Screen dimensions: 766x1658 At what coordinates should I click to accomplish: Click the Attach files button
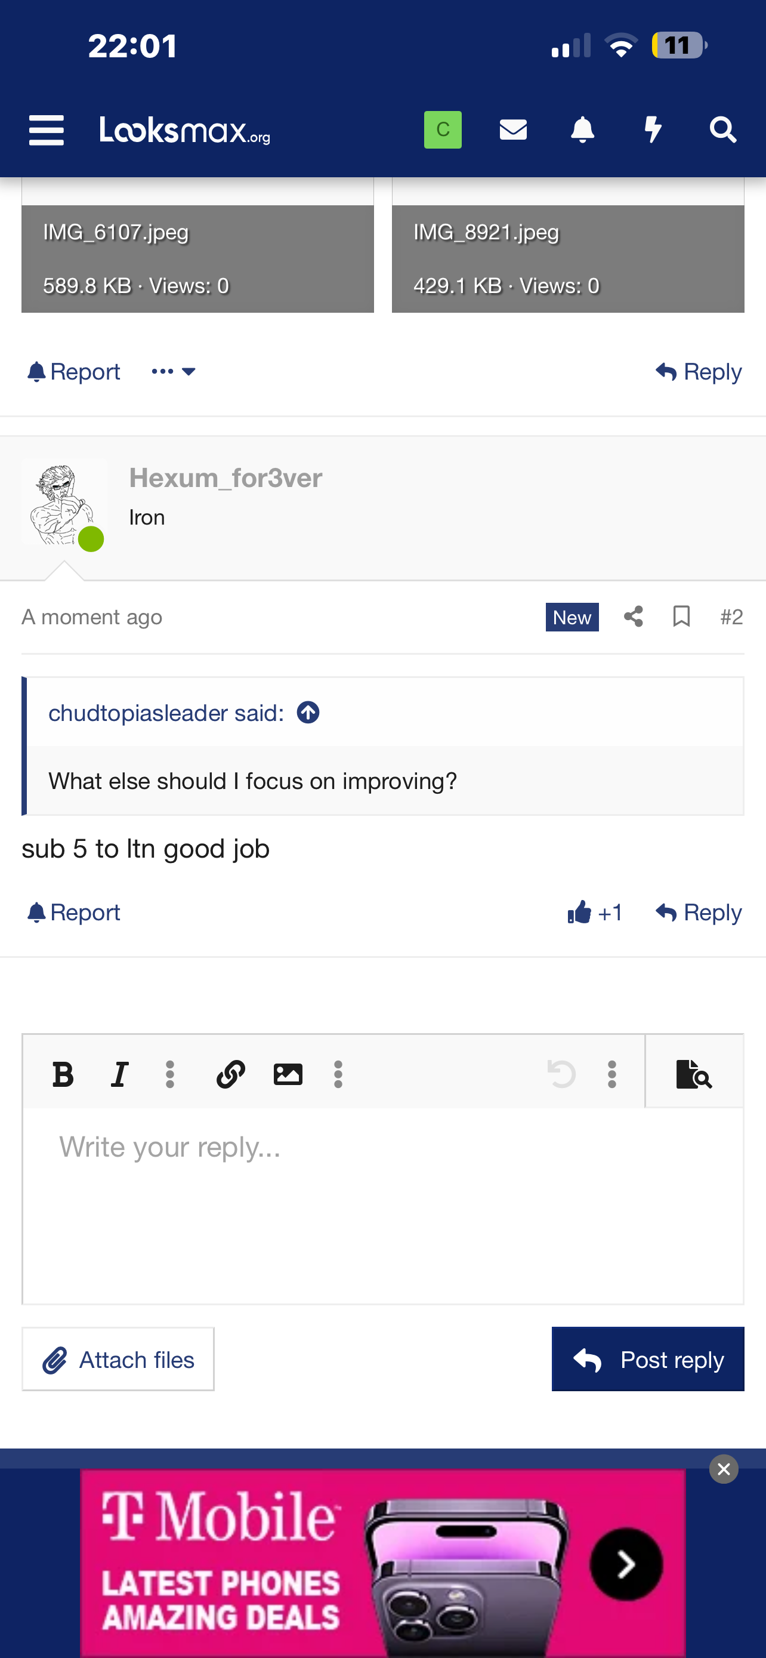click(x=118, y=1359)
